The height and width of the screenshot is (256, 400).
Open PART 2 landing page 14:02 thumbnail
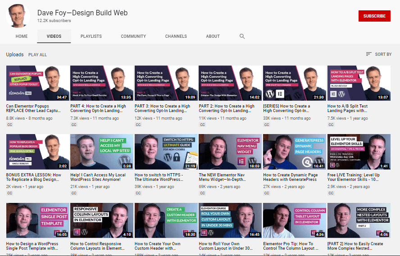pyautogui.click(x=230, y=83)
